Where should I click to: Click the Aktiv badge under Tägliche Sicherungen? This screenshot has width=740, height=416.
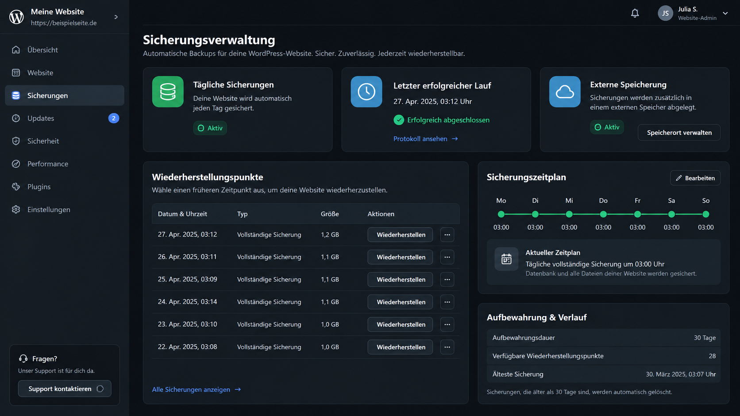[x=210, y=128]
